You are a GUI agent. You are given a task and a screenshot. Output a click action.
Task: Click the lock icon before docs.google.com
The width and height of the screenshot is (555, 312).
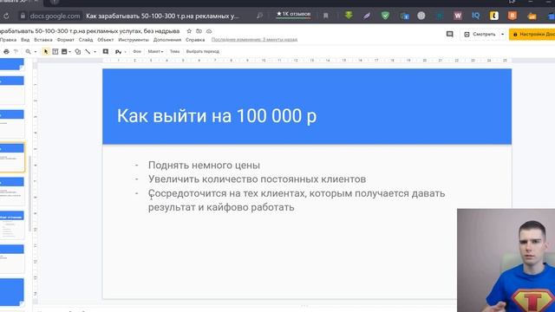coord(23,16)
